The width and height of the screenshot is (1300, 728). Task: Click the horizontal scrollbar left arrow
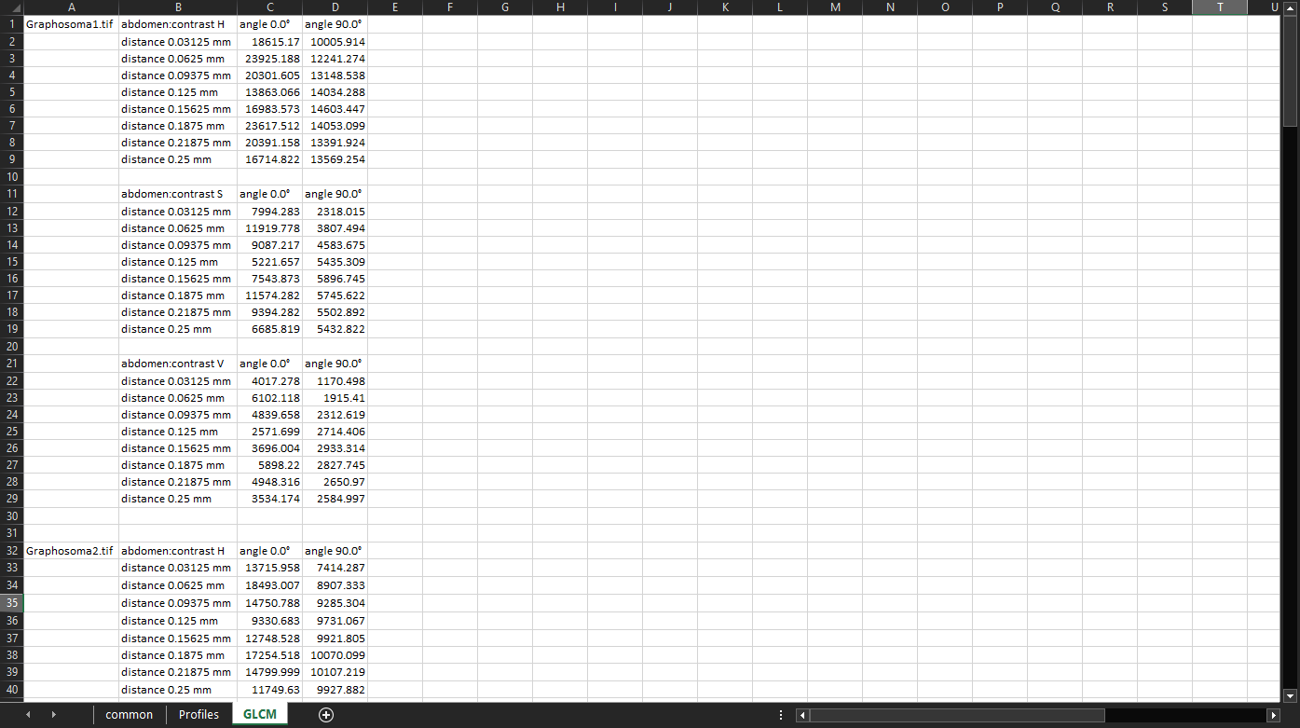click(803, 715)
